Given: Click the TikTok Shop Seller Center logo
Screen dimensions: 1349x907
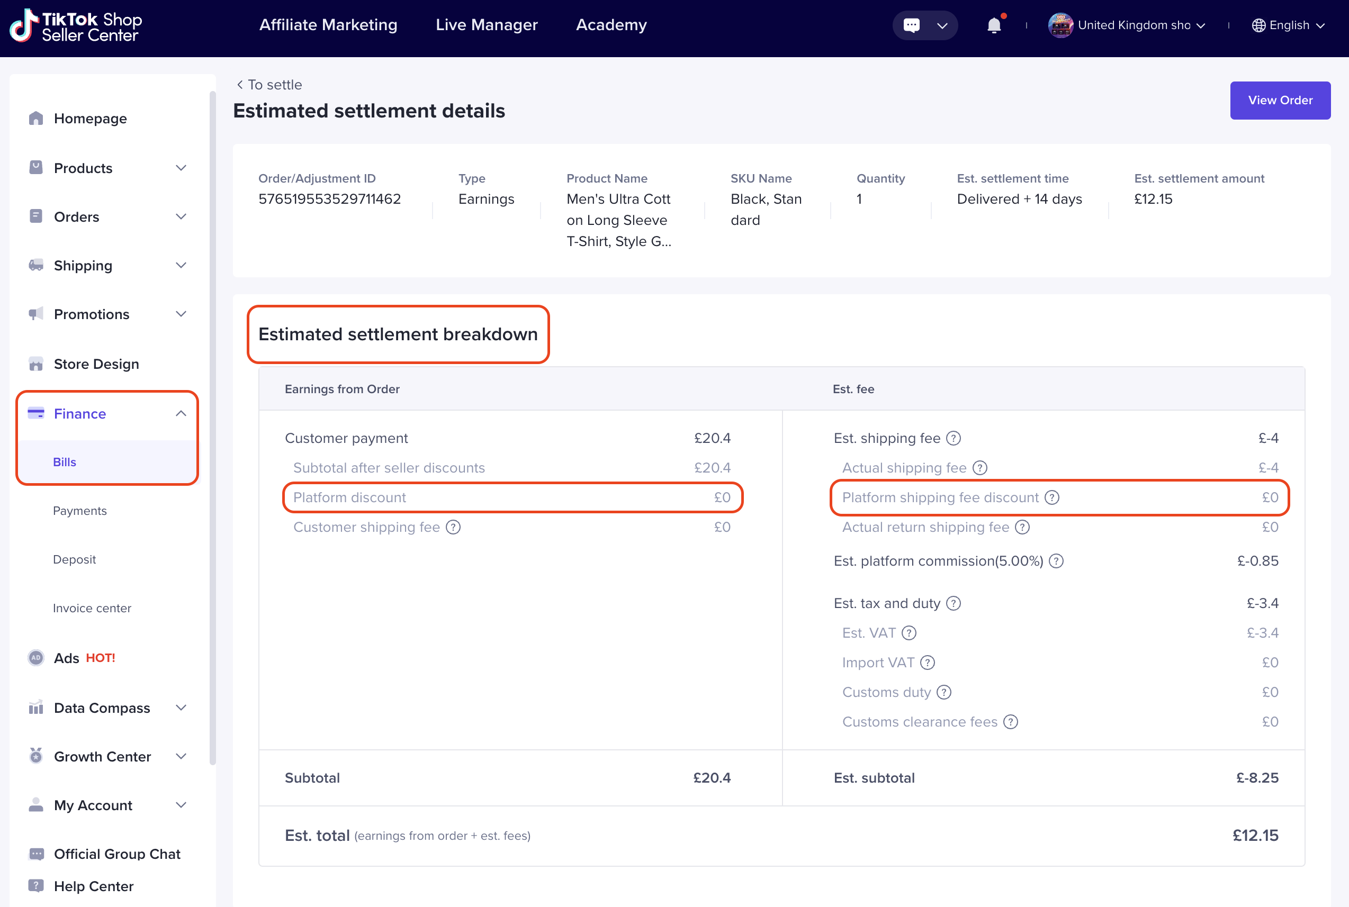Looking at the screenshot, I should point(76,25).
